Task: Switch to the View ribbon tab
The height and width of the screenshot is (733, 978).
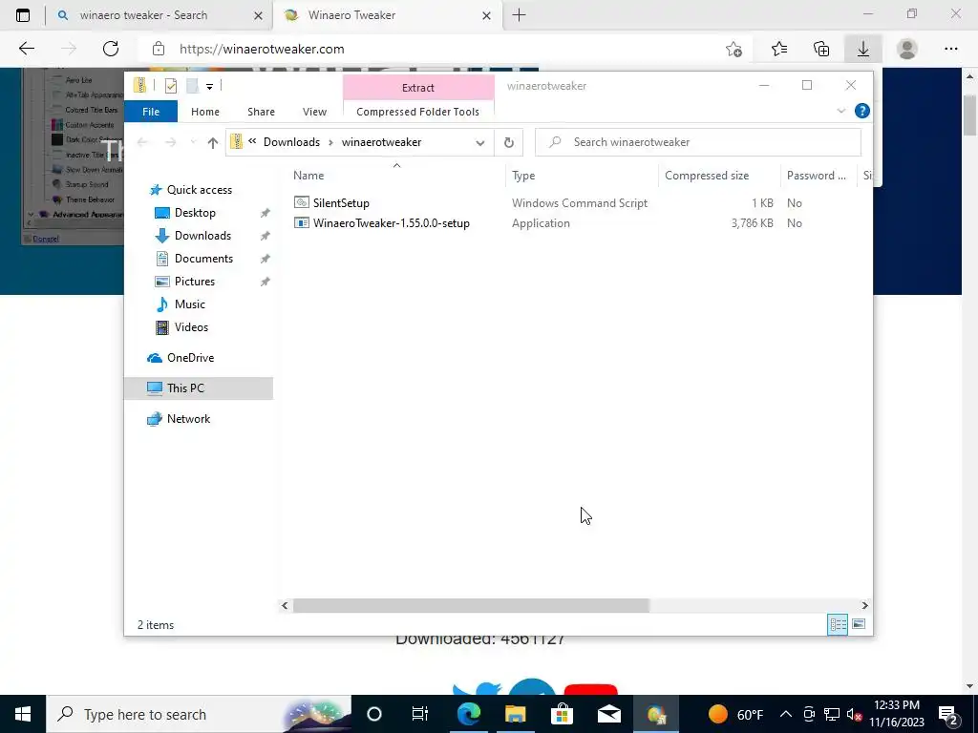Action: pos(314,112)
